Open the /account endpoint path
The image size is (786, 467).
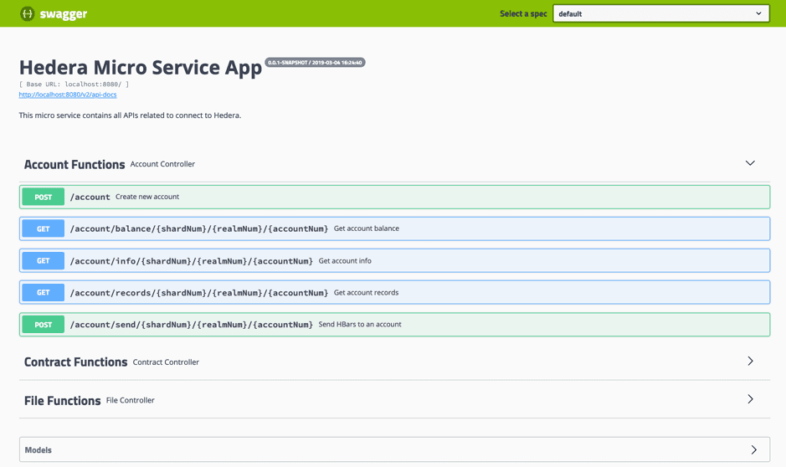[x=90, y=197]
